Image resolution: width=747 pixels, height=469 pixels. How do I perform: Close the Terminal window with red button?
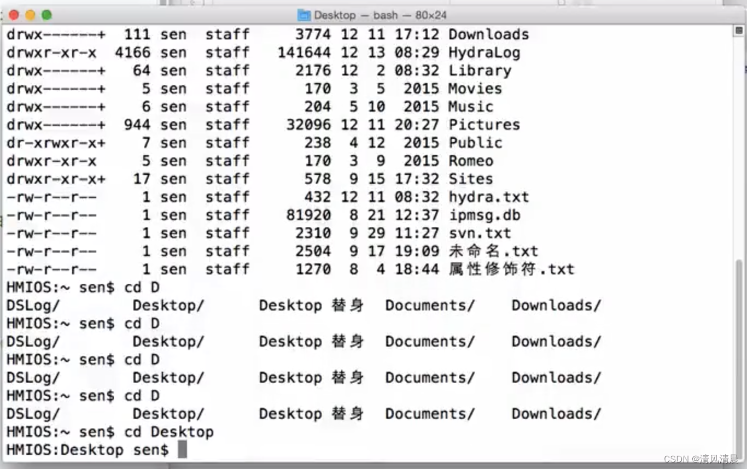[x=14, y=15]
